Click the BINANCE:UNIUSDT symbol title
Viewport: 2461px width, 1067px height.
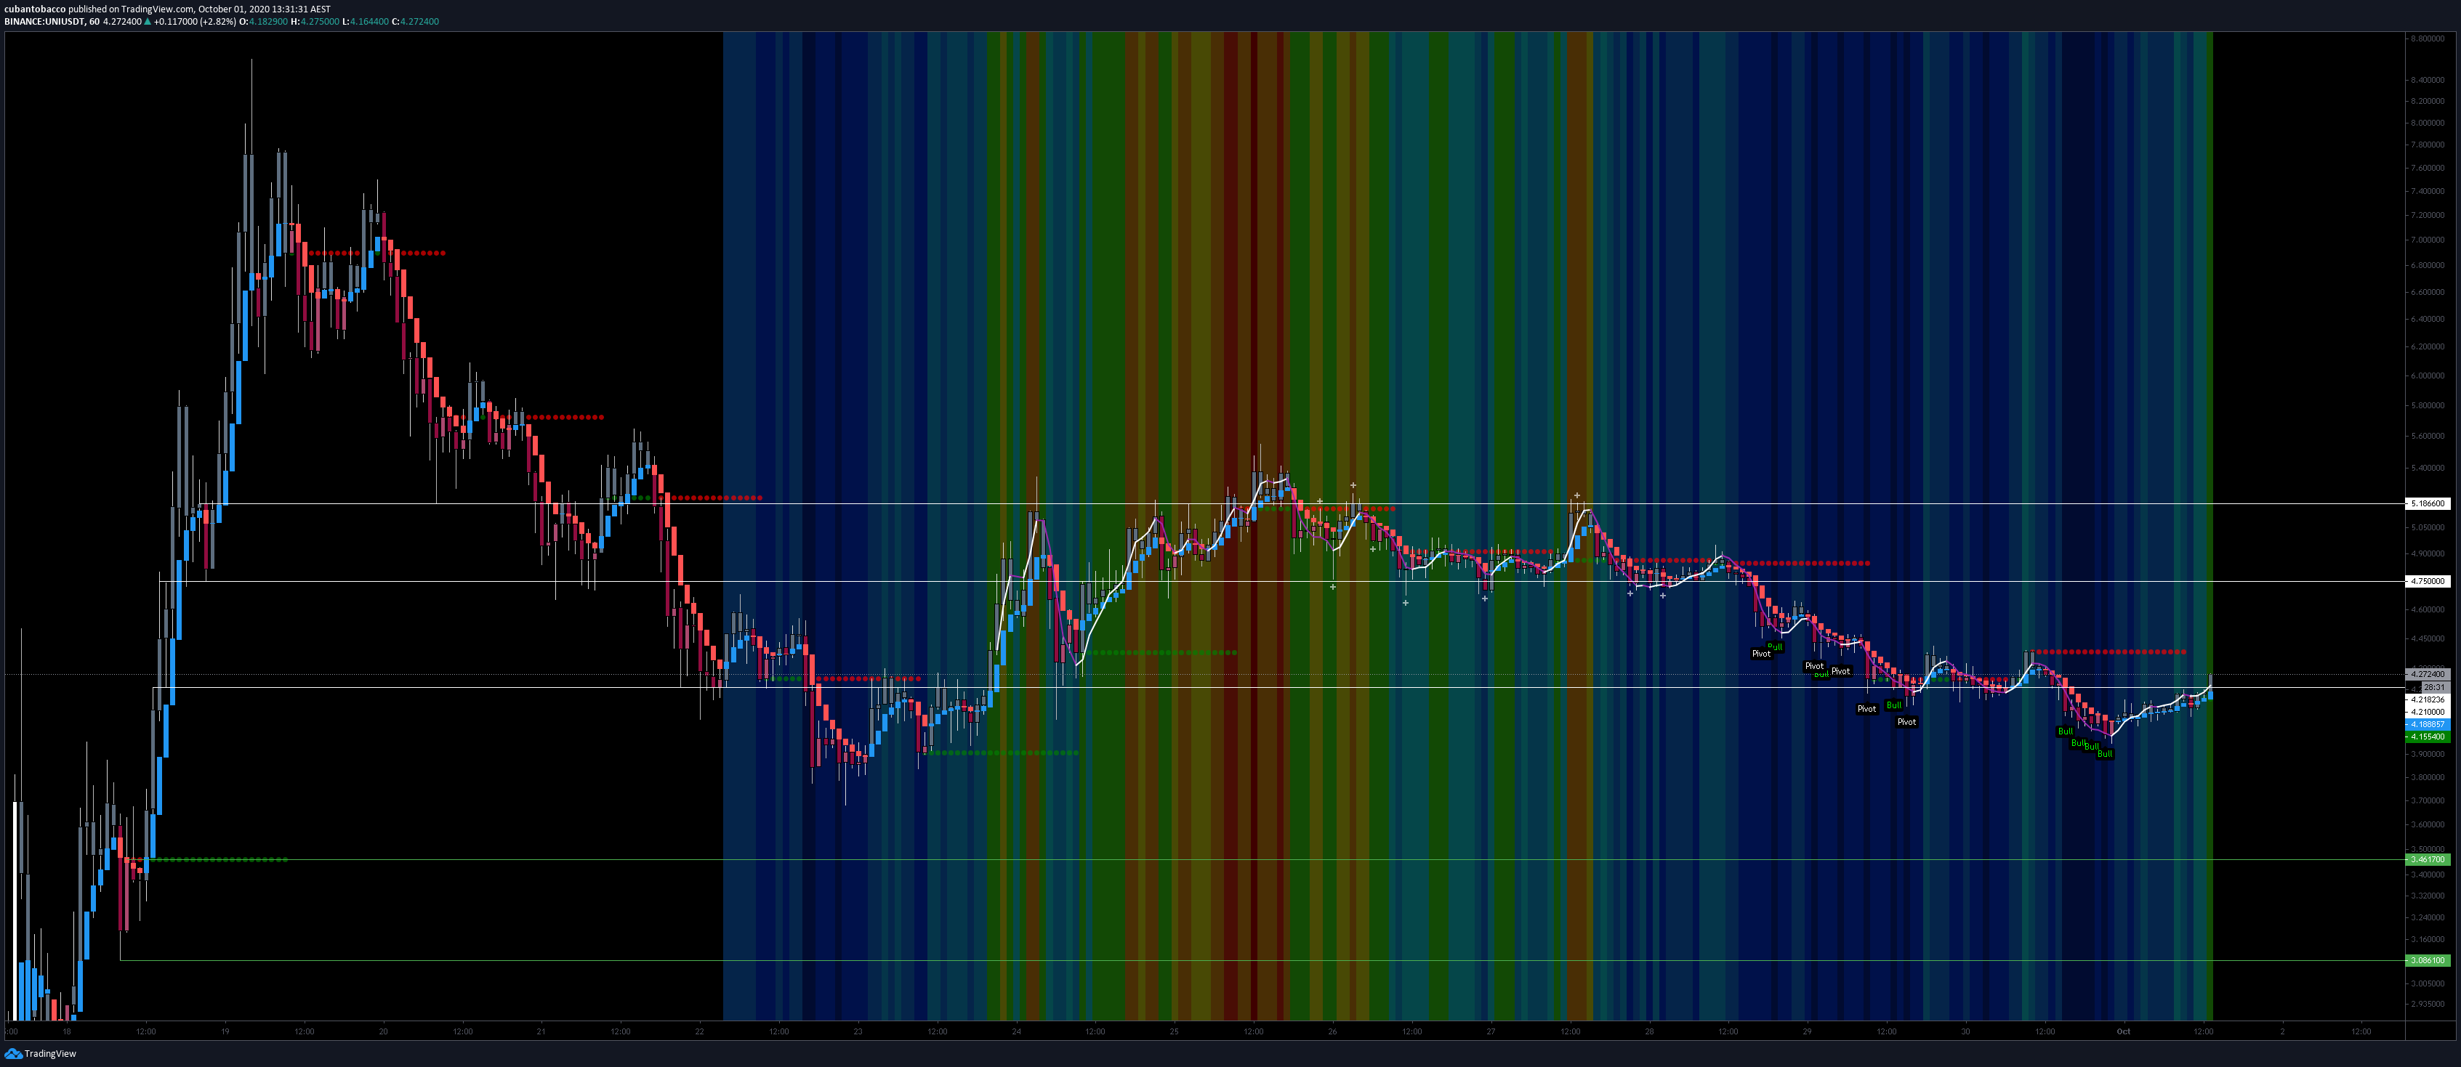(44, 21)
